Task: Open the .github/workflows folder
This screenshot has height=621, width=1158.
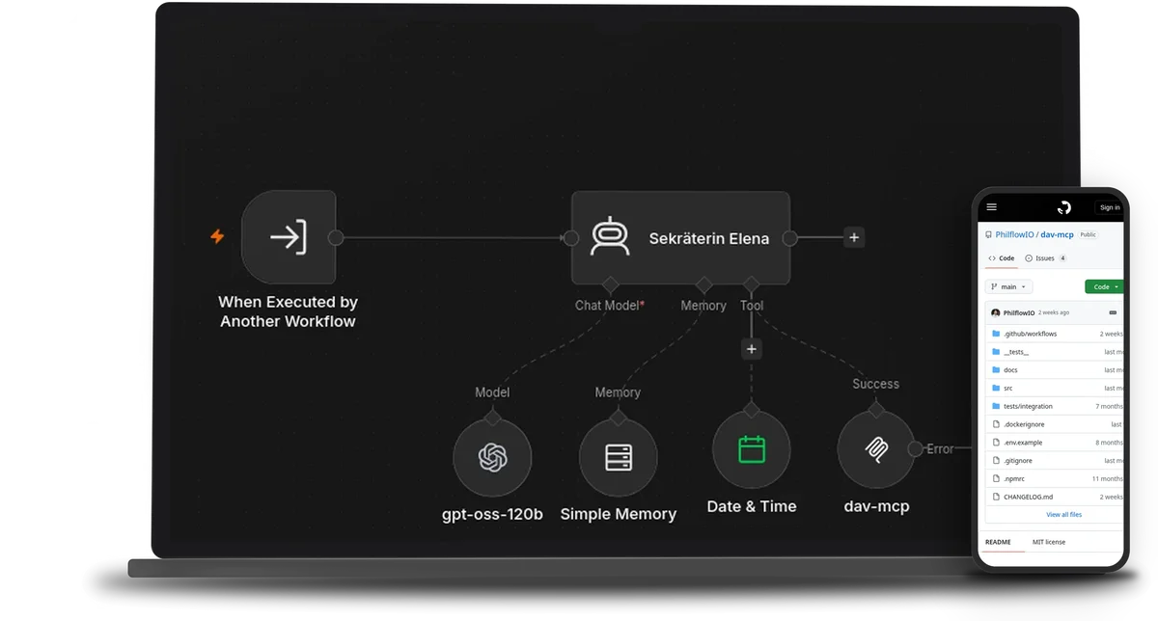Action: tap(1030, 334)
